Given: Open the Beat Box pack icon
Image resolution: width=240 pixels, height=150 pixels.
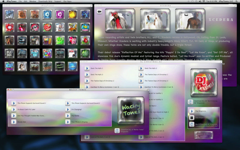Looking at the screenshot, I should pos(10,53).
